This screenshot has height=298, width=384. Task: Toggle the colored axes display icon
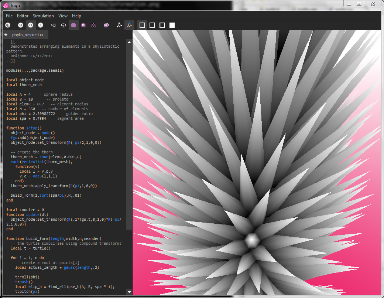click(x=129, y=25)
